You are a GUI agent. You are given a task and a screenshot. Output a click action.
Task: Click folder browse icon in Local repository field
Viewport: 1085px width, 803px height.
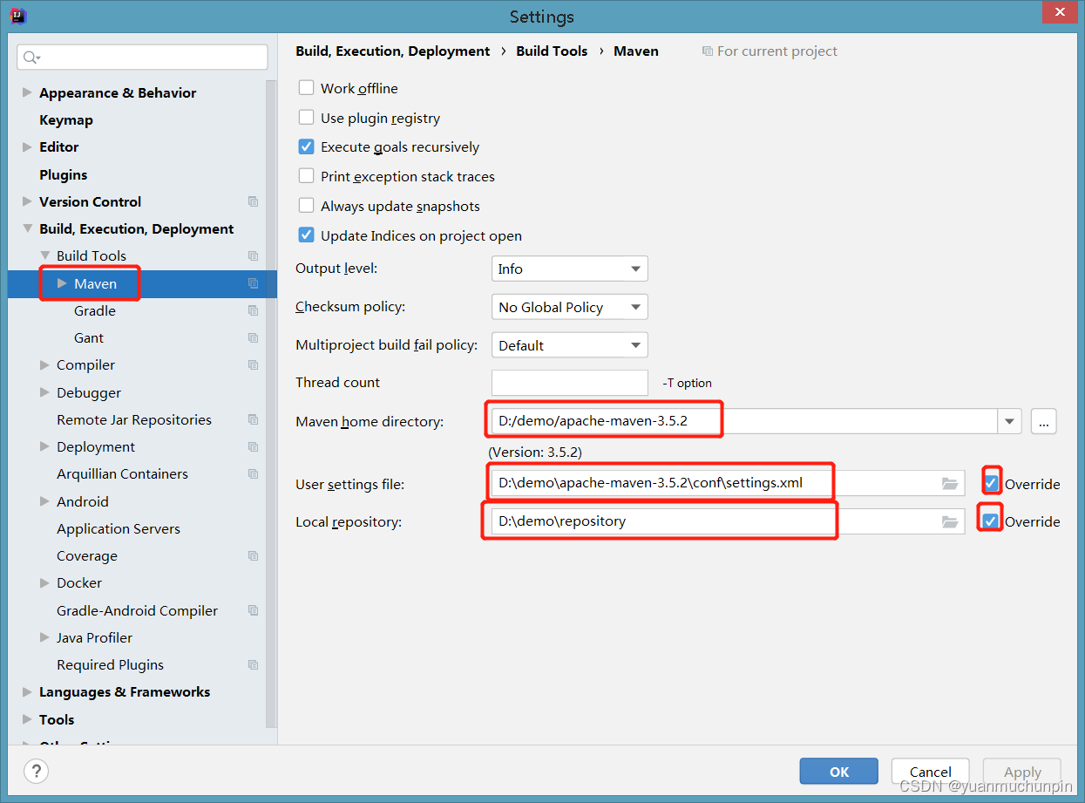[x=950, y=521]
